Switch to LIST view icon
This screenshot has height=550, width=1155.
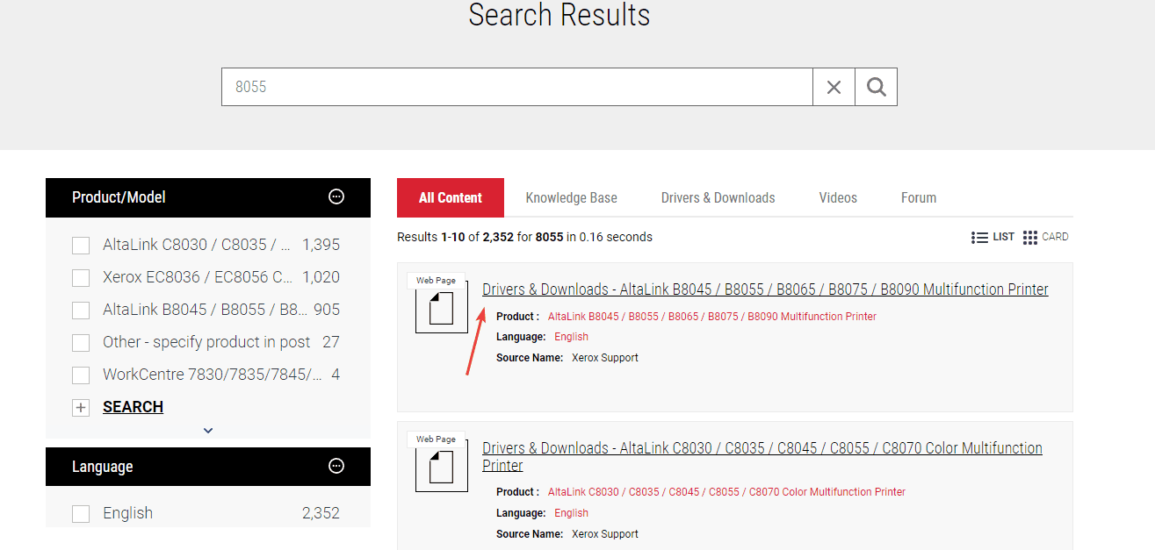980,237
